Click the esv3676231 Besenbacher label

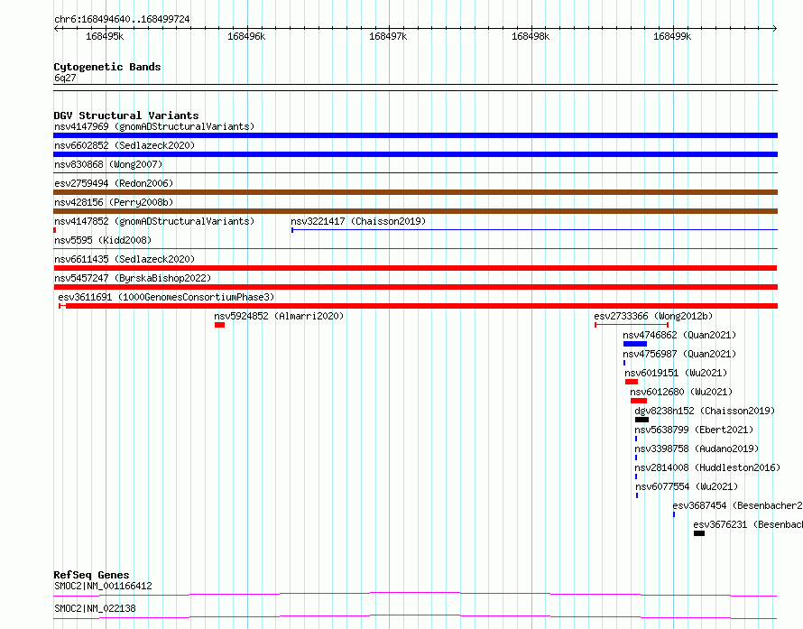748,524
